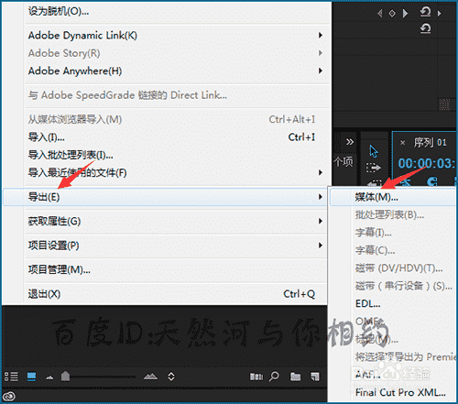Expand Adobe Anywhere(H) submenu
The image size is (458, 404).
(x=179, y=71)
